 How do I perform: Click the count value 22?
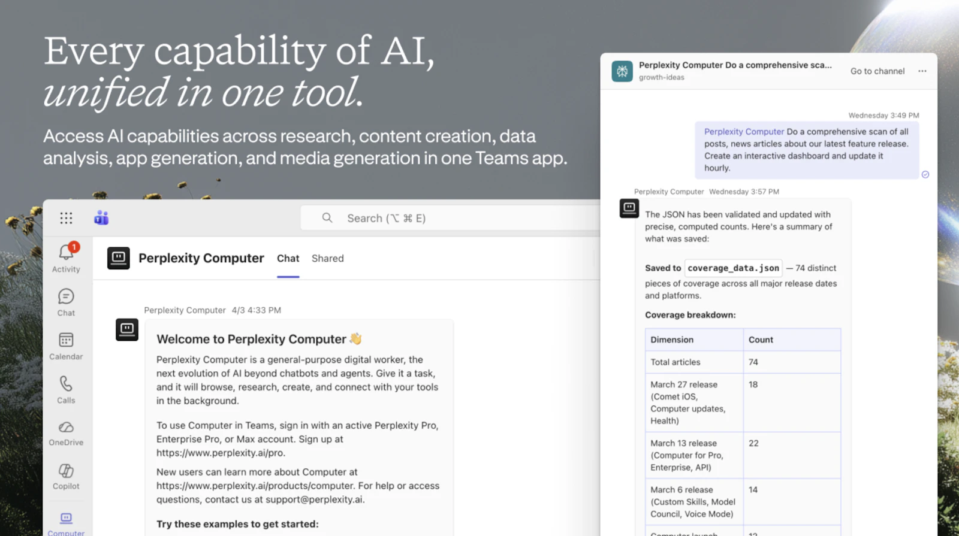coord(753,444)
